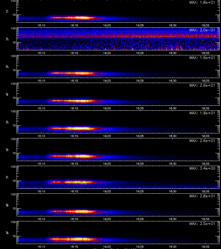This screenshot has height=249, width=221.
Task: Select the MAX: 2.5e+01 annotation
Action: [202, 224]
